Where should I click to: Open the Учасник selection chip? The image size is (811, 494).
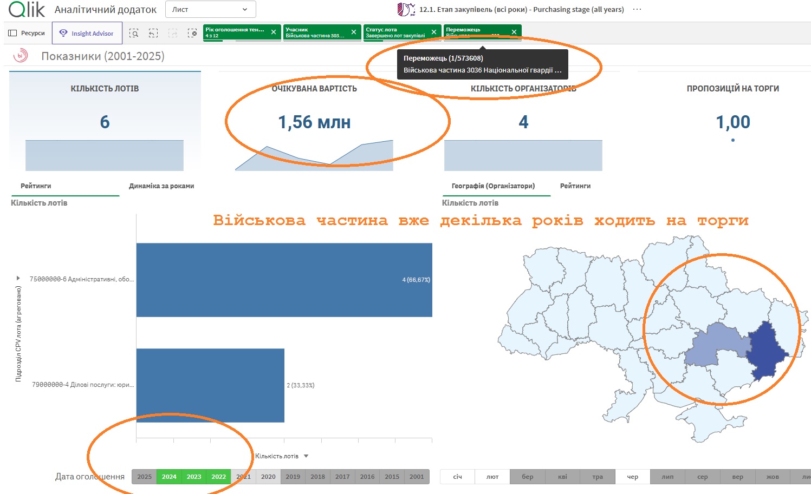click(x=316, y=32)
